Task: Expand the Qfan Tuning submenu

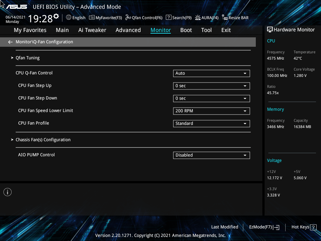Action: pos(28,58)
